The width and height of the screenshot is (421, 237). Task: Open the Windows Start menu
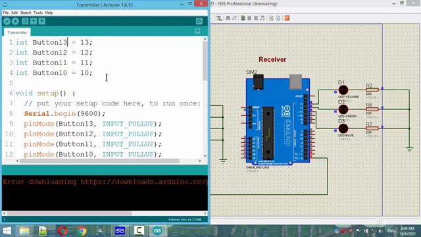7,231
